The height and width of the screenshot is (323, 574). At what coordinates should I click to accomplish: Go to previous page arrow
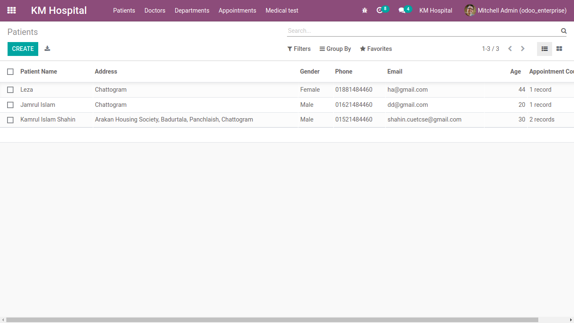(510, 49)
